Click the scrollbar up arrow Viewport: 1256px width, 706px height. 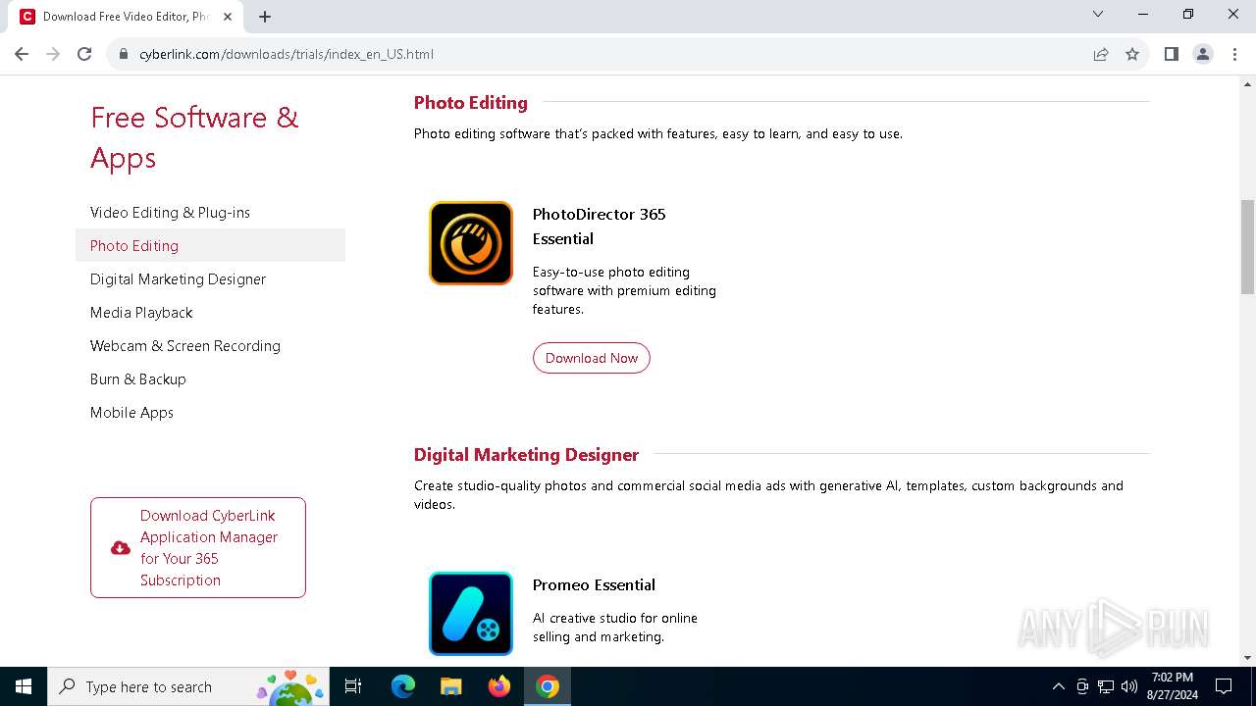[1247, 83]
